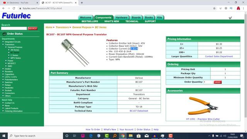This screenshot has height=139, width=247.
Task: Open the Welcome tab
Action: pos(86,17)
